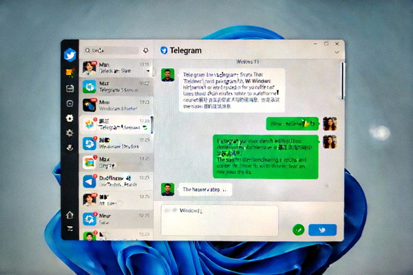
Task: Click the notification bell beside search
Action: pos(146,50)
